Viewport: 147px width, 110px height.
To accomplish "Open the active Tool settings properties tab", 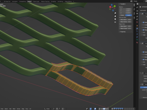I will [x=137, y=7].
